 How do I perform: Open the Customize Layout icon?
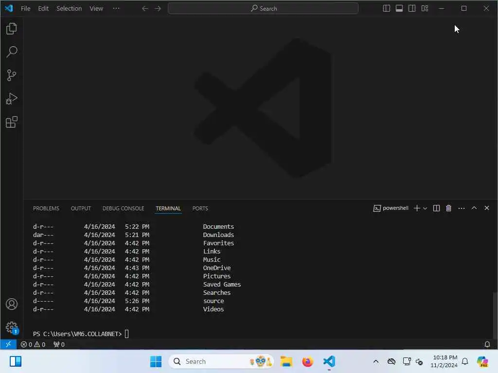pyautogui.click(x=425, y=9)
